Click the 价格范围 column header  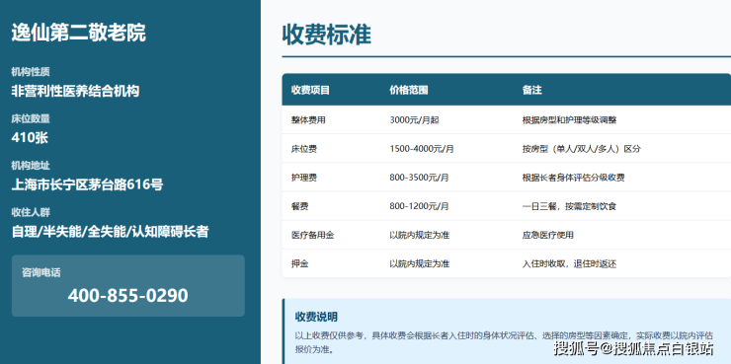(409, 91)
